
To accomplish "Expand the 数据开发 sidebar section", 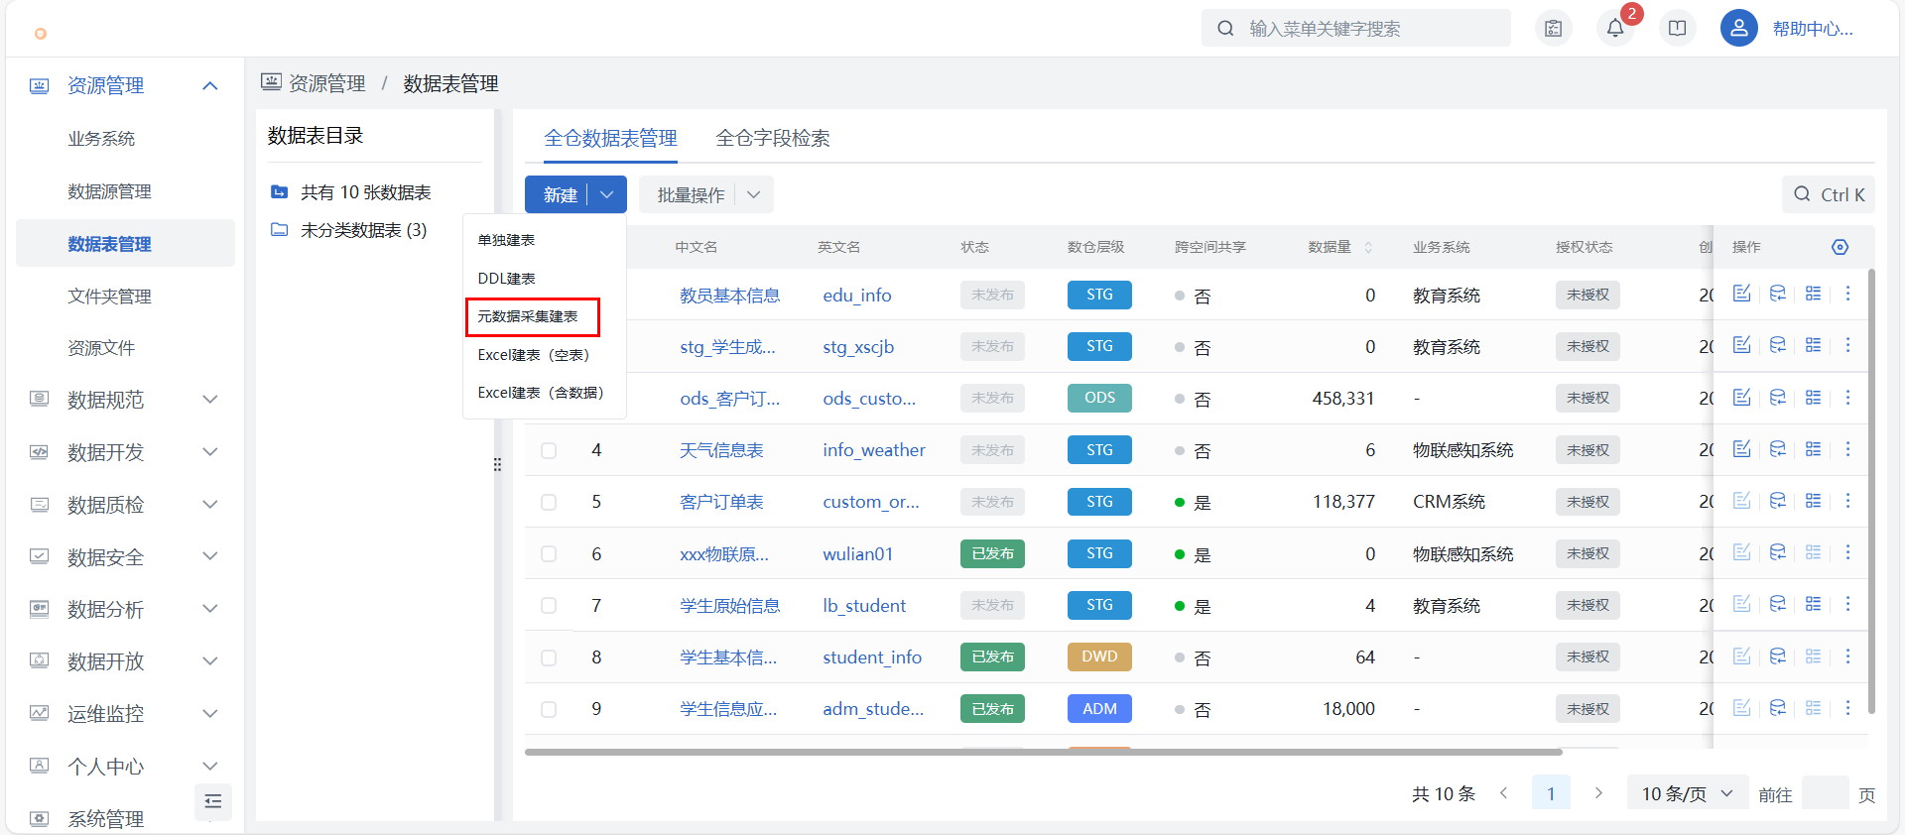I will tap(210, 452).
